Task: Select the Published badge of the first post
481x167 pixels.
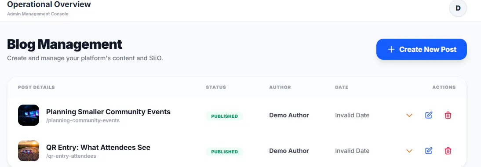Action: [x=224, y=116]
